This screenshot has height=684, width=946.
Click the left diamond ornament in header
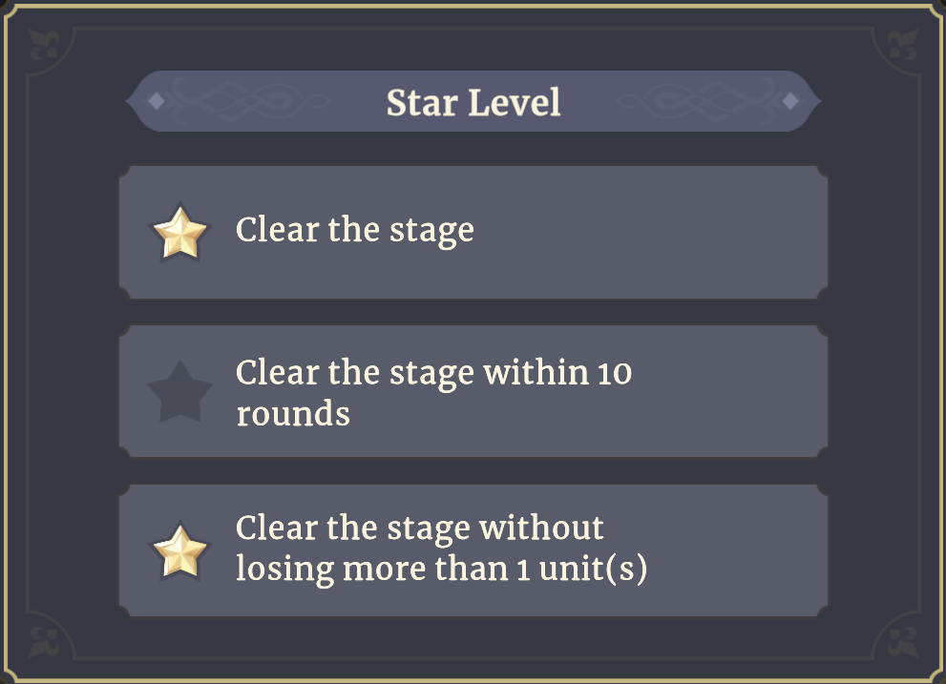pyautogui.click(x=157, y=101)
